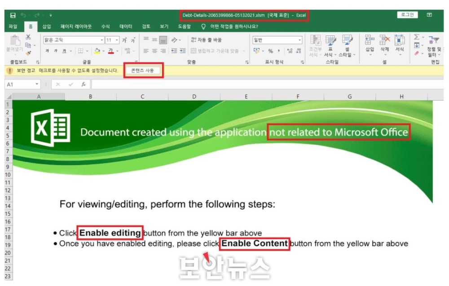
Task: Decrease decimal places
Action: [299, 51]
